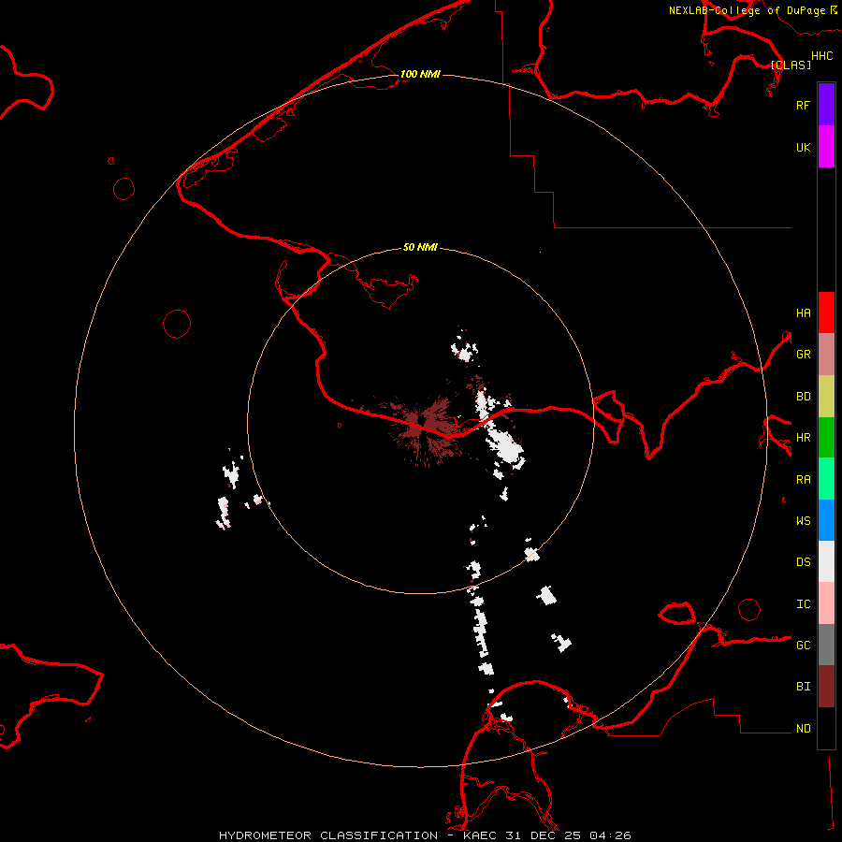Click the GC gray legend swatch

826,645
